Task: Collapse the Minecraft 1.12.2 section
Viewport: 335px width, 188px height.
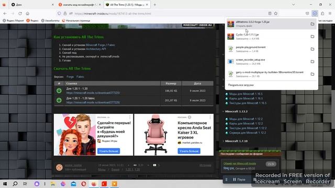Action: click(223, 111)
